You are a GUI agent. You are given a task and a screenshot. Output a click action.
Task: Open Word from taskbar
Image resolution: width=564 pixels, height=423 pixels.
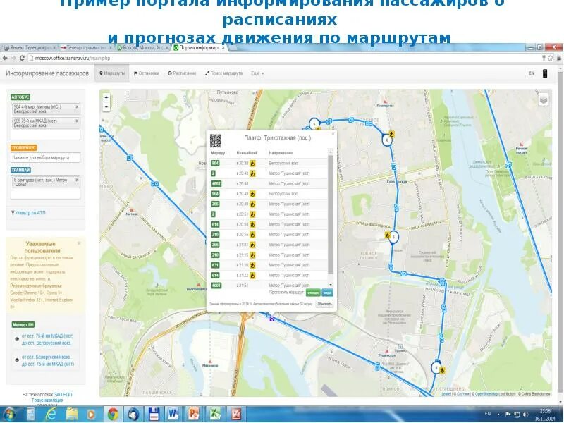click(x=173, y=415)
